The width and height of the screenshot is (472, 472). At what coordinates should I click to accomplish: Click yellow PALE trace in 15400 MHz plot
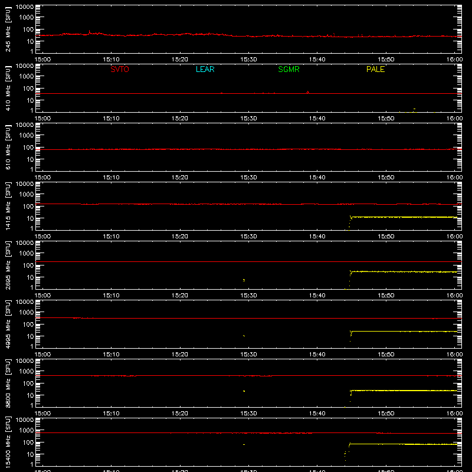[404, 444]
